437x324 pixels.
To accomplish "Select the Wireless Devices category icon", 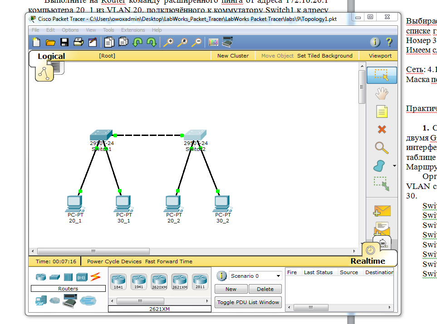I will point(82,277).
